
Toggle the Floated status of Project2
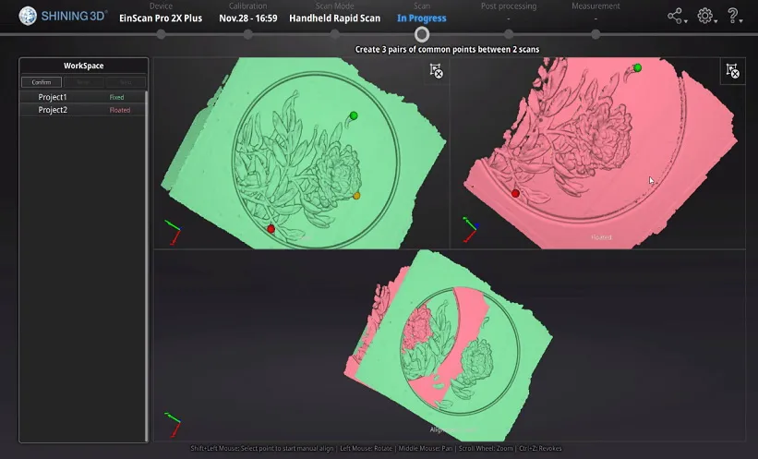pos(119,110)
